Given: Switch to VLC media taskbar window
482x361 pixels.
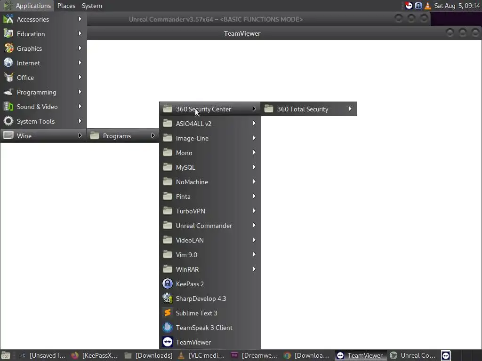Looking at the screenshot, I should [x=201, y=355].
